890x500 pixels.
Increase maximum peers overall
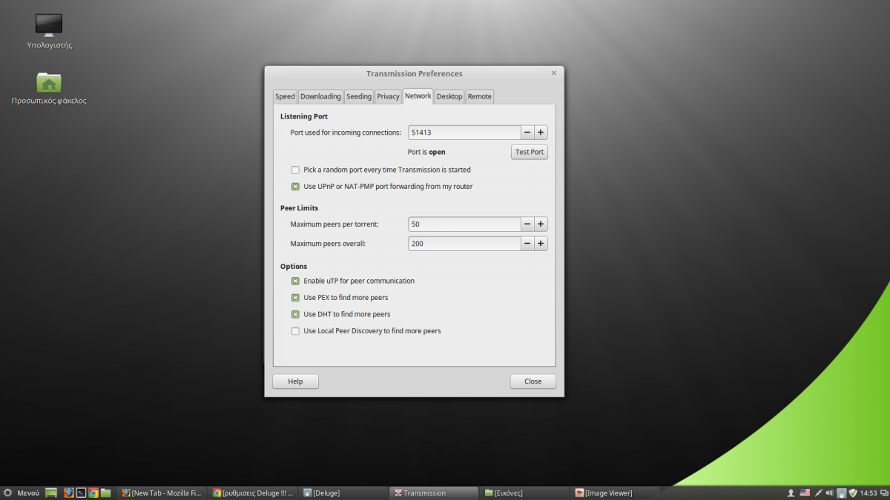point(541,244)
